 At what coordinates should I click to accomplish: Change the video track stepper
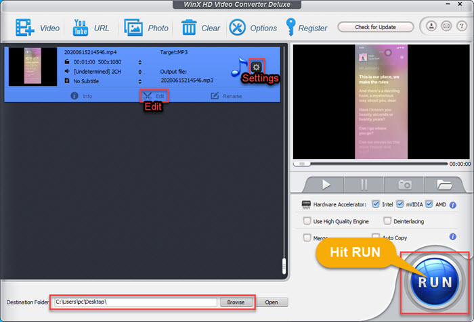pos(139,62)
